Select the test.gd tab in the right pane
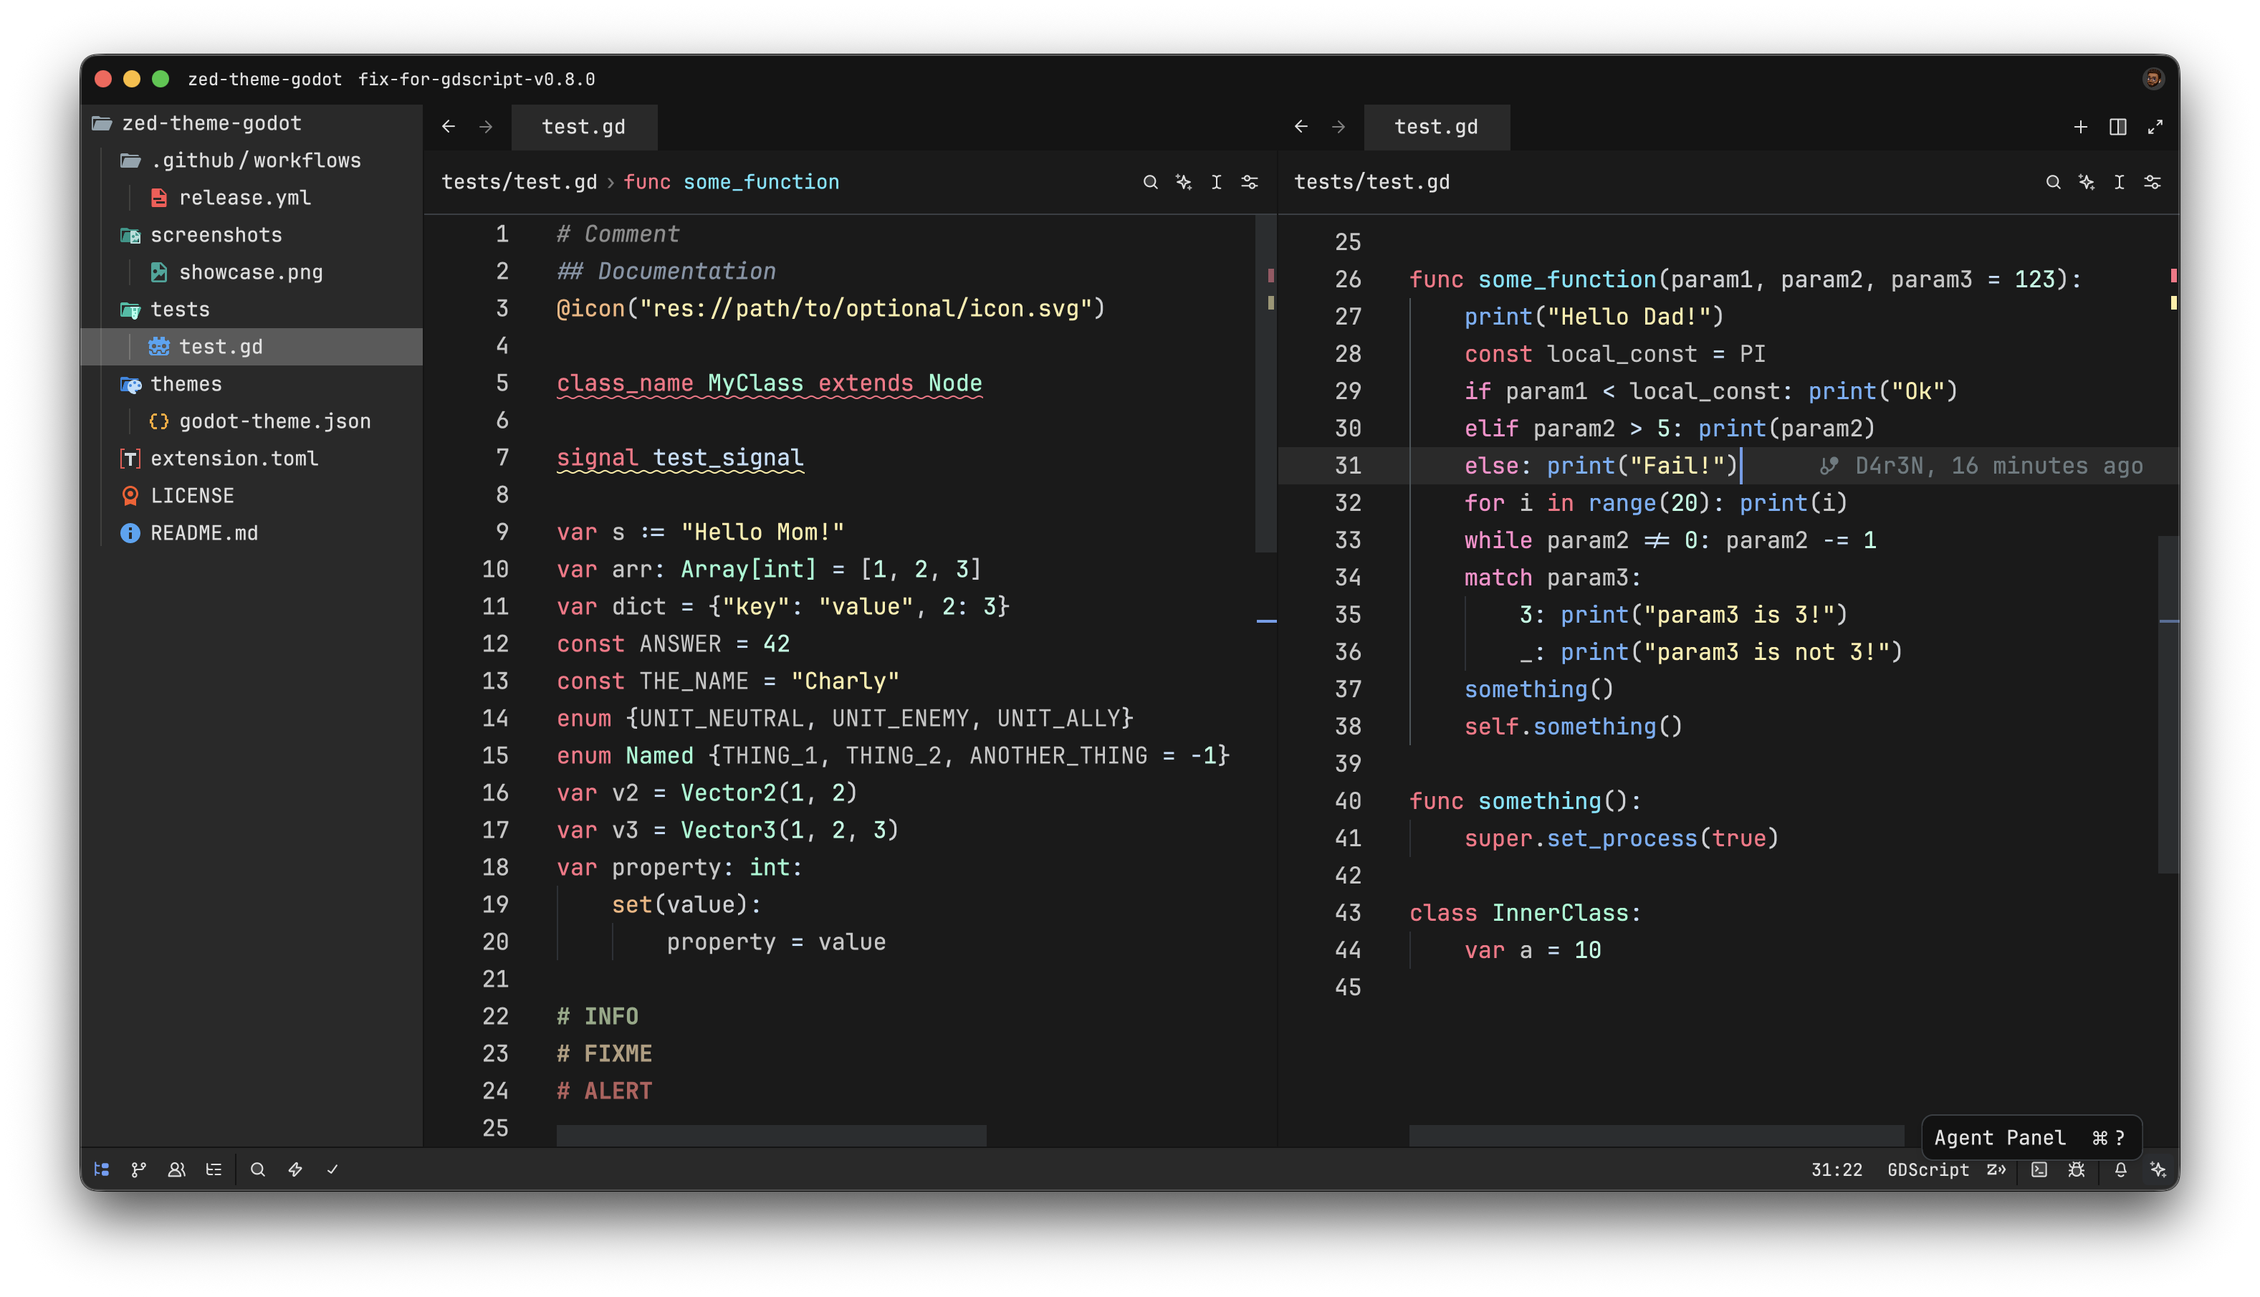Image resolution: width=2260 pixels, height=1297 pixels. (1436, 127)
